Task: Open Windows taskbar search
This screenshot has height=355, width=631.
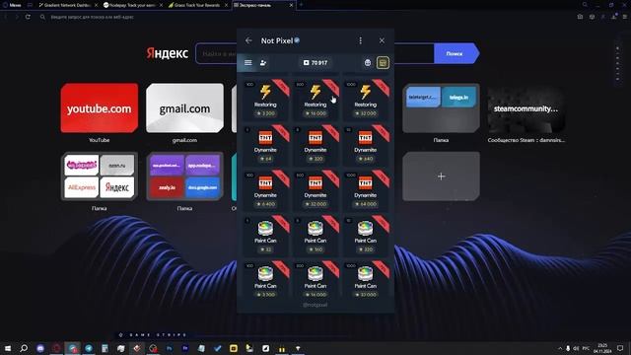Action: tap(24, 348)
